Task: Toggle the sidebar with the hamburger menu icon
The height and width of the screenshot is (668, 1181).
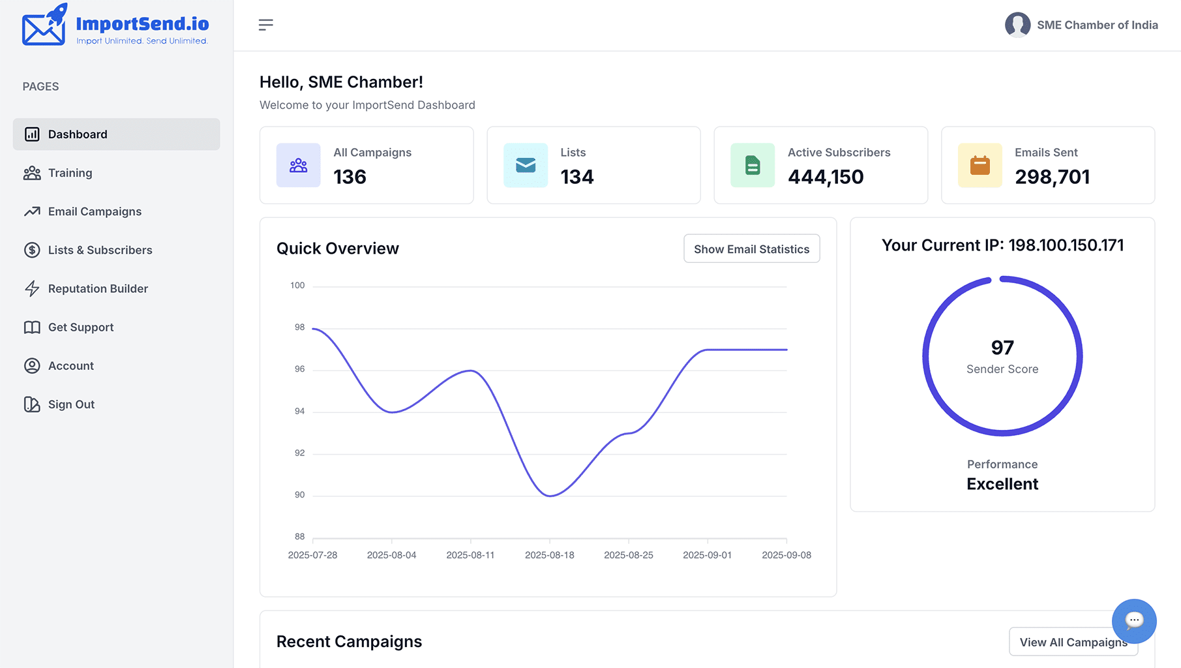Action: tap(265, 25)
